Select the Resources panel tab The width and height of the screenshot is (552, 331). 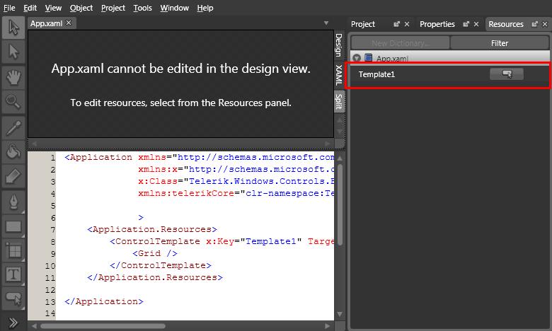pos(506,24)
